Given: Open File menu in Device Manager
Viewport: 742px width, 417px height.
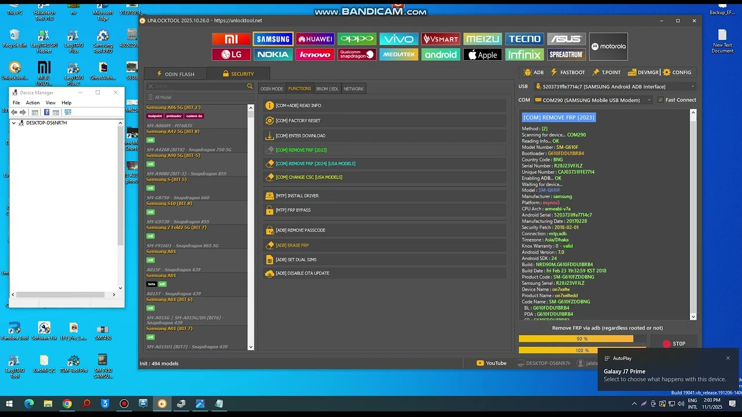Looking at the screenshot, I should [x=16, y=103].
